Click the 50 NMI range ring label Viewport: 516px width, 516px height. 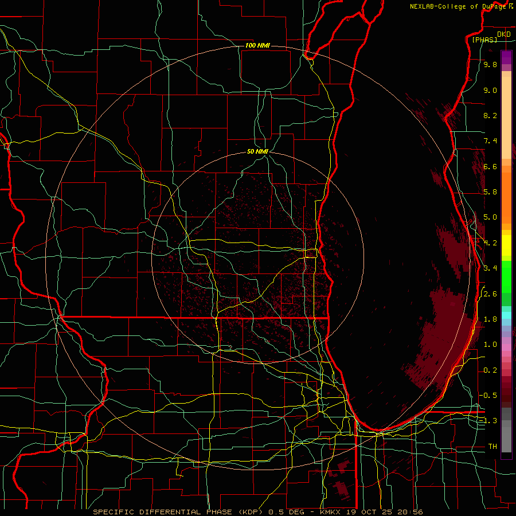tap(257, 151)
